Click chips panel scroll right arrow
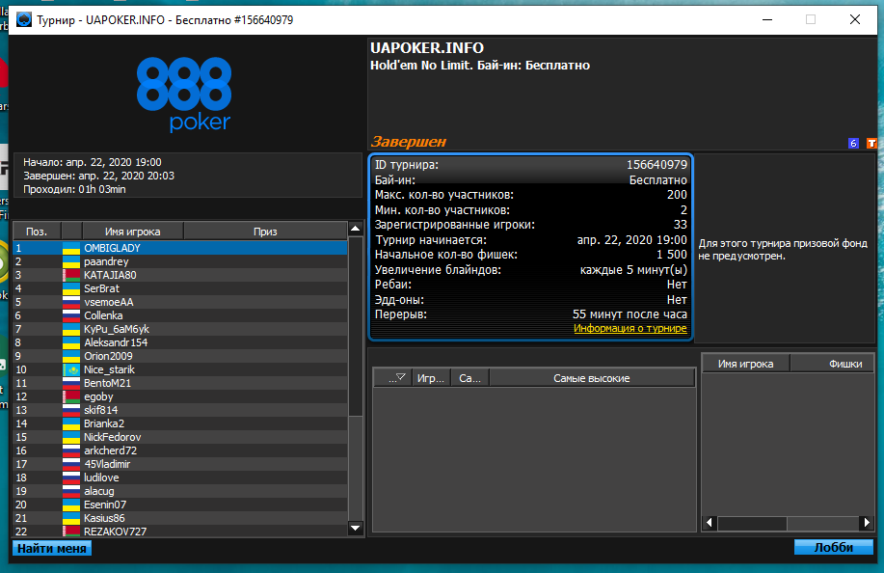 (x=867, y=523)
